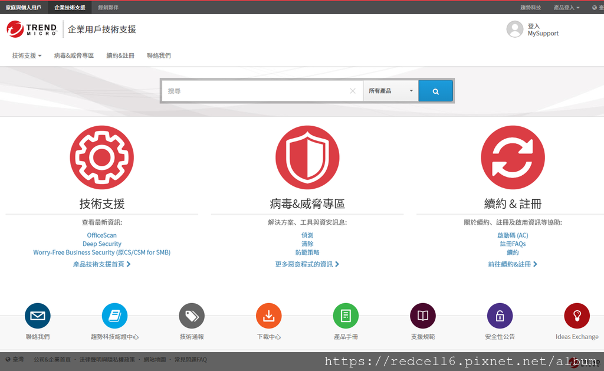Open 下載中心 download icon
604x371 pixels.
269,316
